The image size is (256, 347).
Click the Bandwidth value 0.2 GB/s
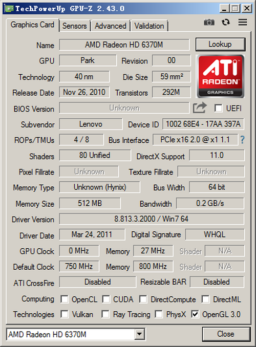(x=210, y=203)
